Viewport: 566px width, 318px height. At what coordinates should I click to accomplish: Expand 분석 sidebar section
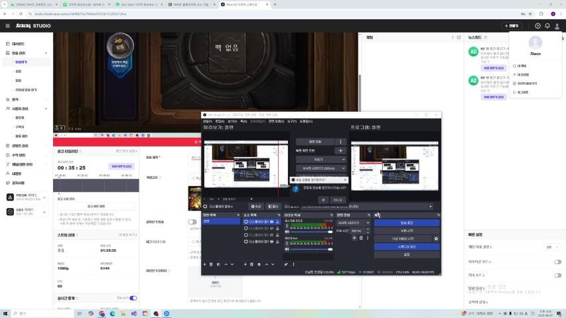(x=46, y=99)
